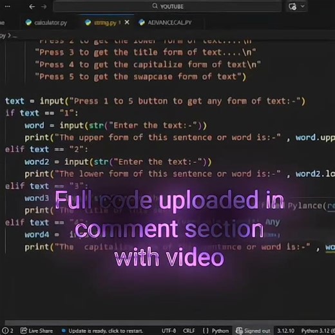The image size is (335, 335).
Task: Go forward with the right arrow
Action: pos(44,6)
